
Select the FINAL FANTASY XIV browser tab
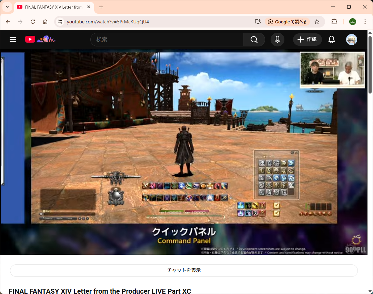(52, 7)
